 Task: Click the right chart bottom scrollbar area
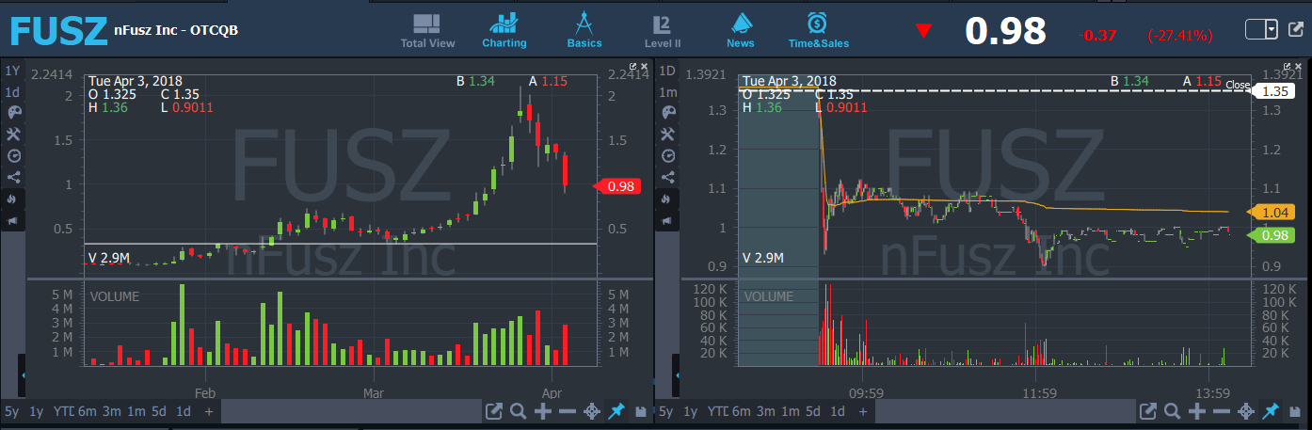(x=1003, y=411)
